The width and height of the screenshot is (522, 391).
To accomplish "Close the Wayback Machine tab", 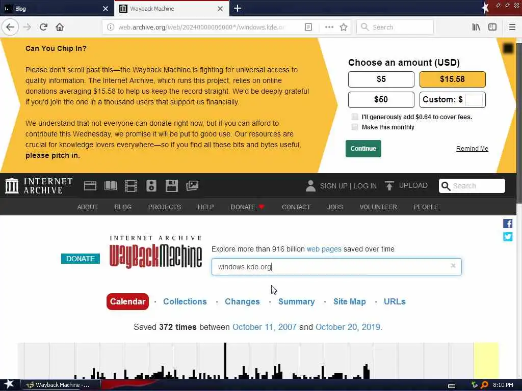I will pos(220,9).
